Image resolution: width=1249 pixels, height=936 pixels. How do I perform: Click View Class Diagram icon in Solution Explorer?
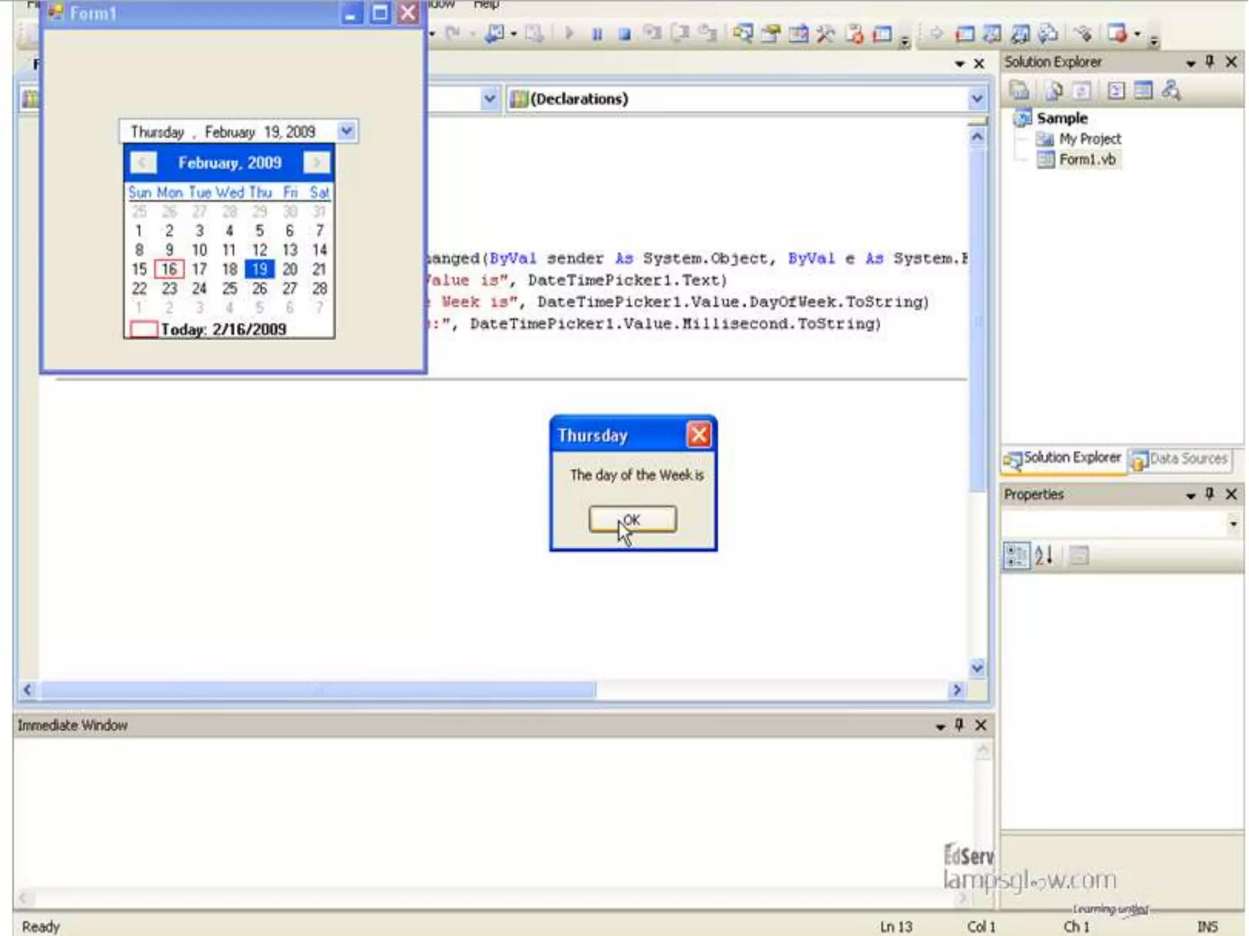(x=1171, y=91)
